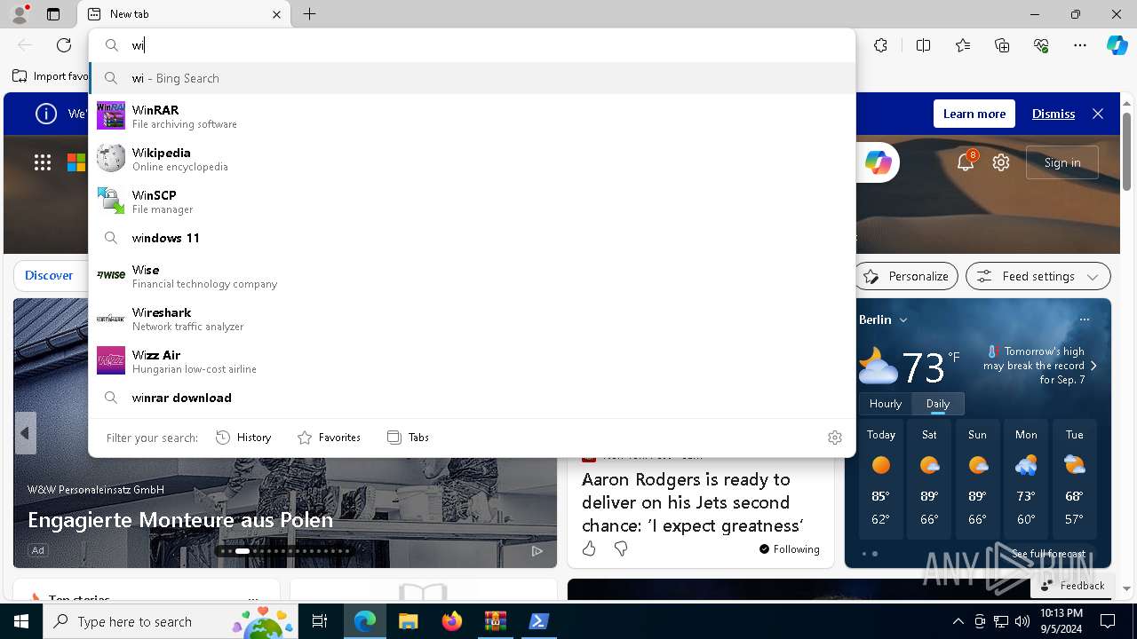The height and width of the screenshot is (639, 1137).
Task: Open weather card more options ellipsis
Action: pos(1084,319)
